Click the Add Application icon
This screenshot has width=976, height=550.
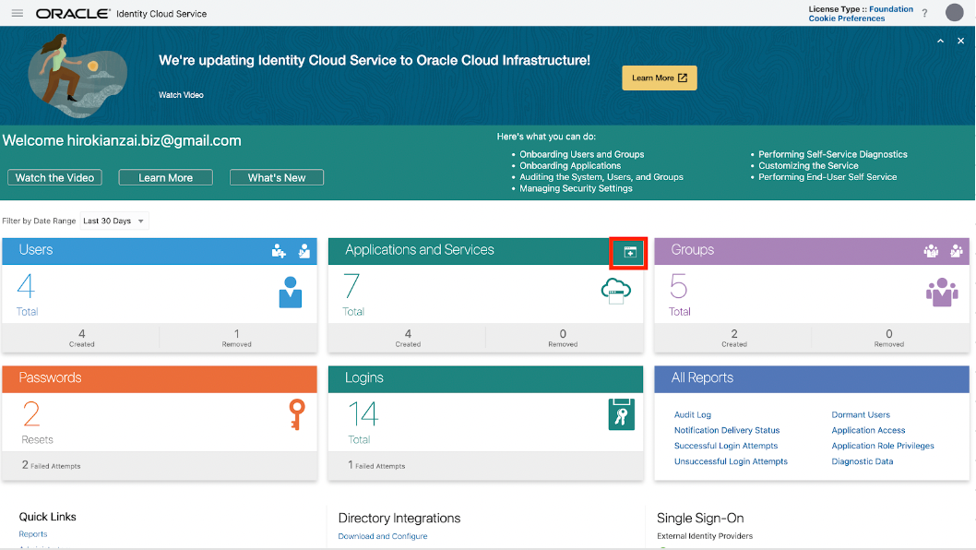pyautogui.click(x=630, y=252)
